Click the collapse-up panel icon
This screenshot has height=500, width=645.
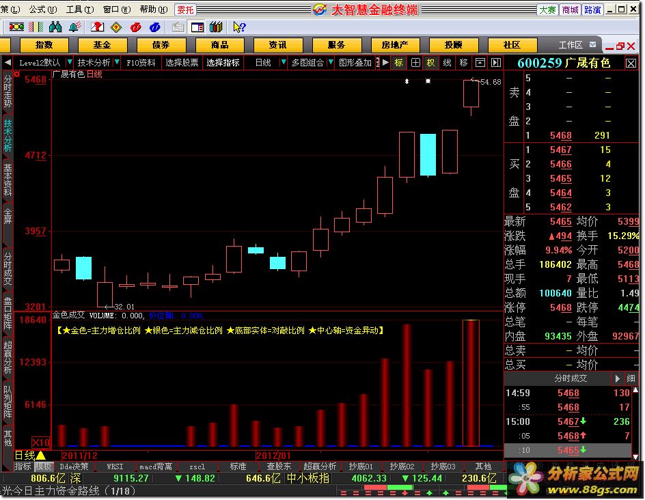point(480,63)
